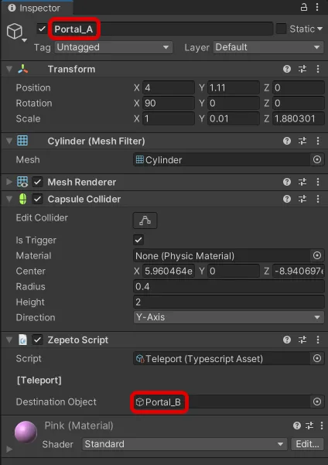
Task: Open Transform component help icon
Action: 287,69
